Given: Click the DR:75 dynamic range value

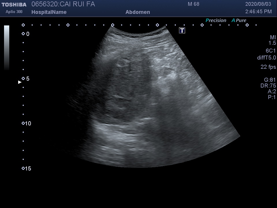Looking at the screenshot, I should [268, 86].
